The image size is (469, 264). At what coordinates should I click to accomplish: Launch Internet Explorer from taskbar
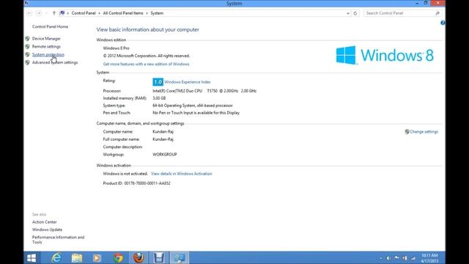[x=56, y=257]
